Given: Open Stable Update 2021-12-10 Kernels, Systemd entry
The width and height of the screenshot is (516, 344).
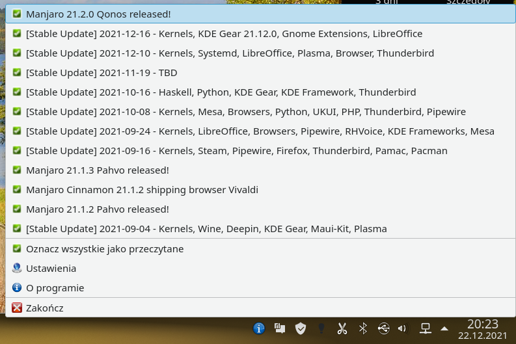Looking at the screenshot, I should (x=261, y=53).
